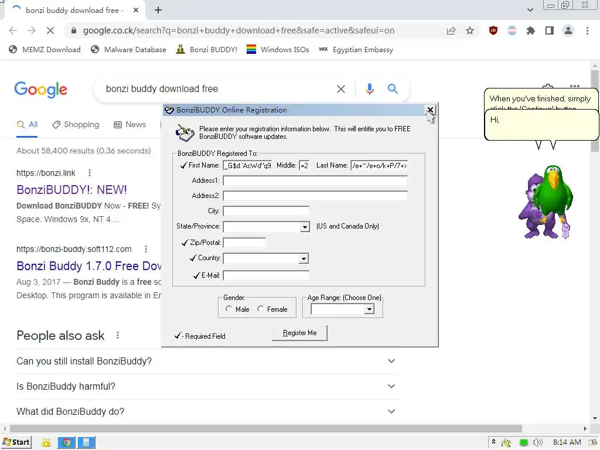Viewport: 600px width, 450px height.
Task: Open Chrome tab search chevron
Action: (530, 10)
